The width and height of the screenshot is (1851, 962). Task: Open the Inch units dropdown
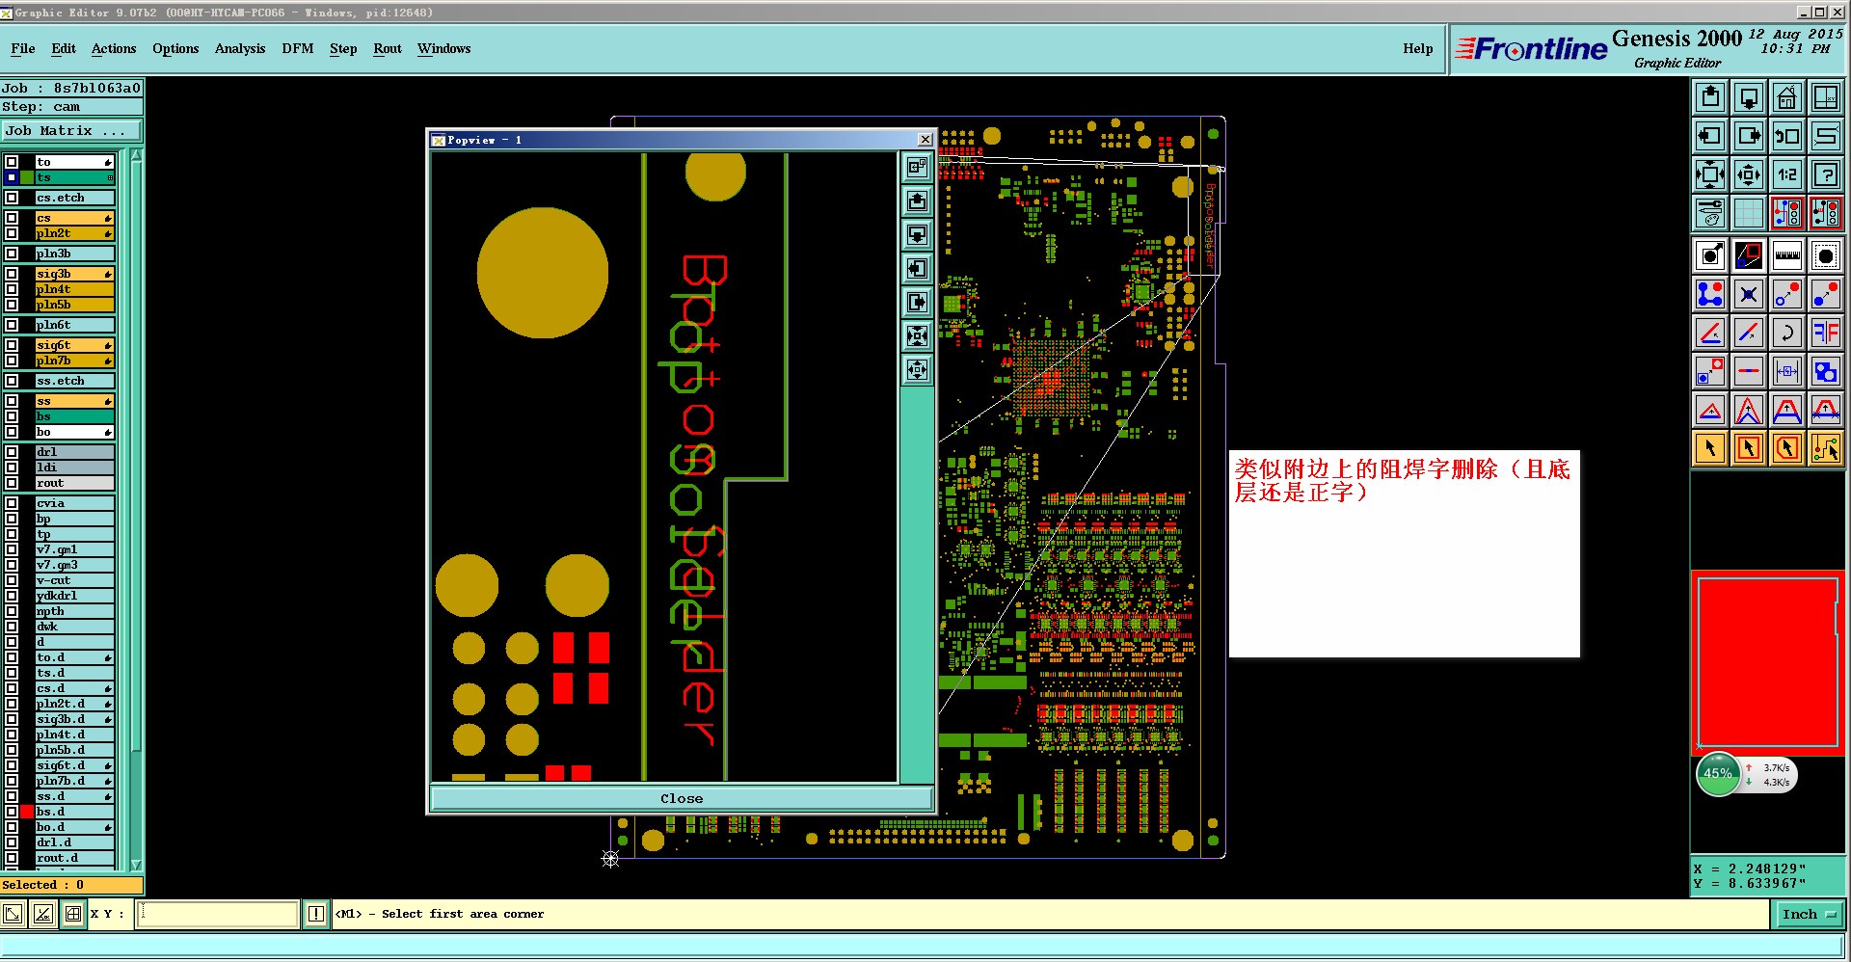(x=1810, y=914)
